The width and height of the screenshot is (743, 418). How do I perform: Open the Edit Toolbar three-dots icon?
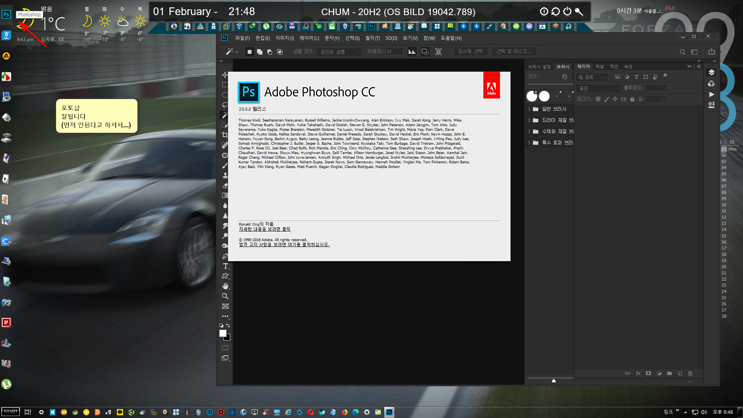click(225, 316)
